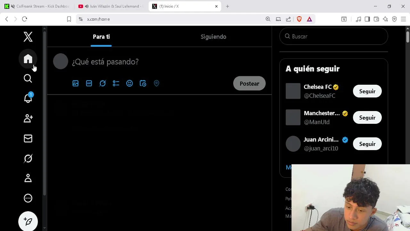Click the share page icon
The width and height of the screenshot is (410, 231).
pyautogui.click(x=288, y=19)
